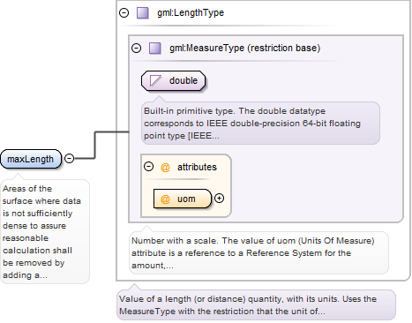The height and width of the screenshot is (323, 412).
Task: Select the maxLength element node
Action: [x=31, y=159]
